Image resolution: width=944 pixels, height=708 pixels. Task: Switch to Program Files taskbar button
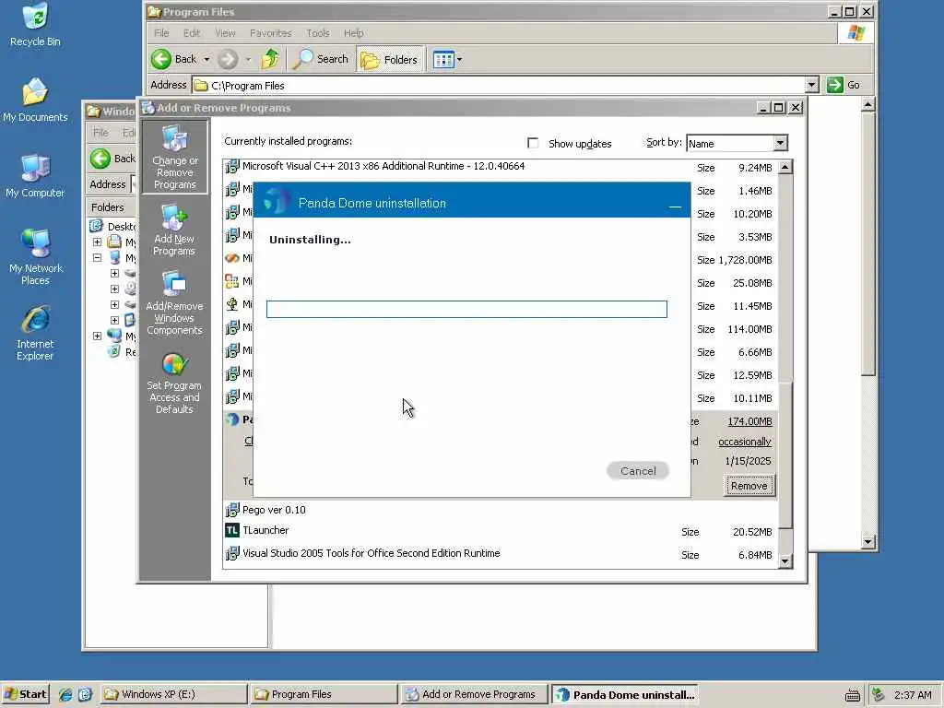324,694
